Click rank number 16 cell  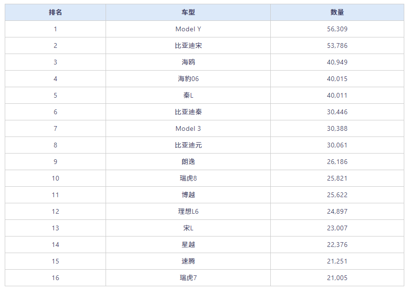point(55,278)
